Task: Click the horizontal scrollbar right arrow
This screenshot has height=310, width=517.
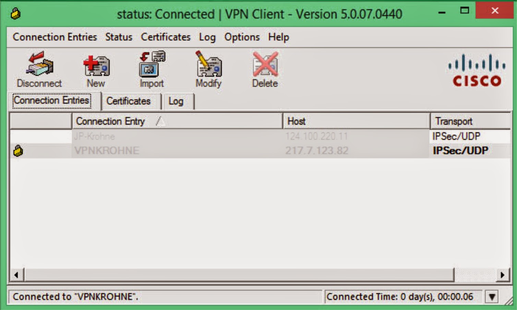Action: 503,275
